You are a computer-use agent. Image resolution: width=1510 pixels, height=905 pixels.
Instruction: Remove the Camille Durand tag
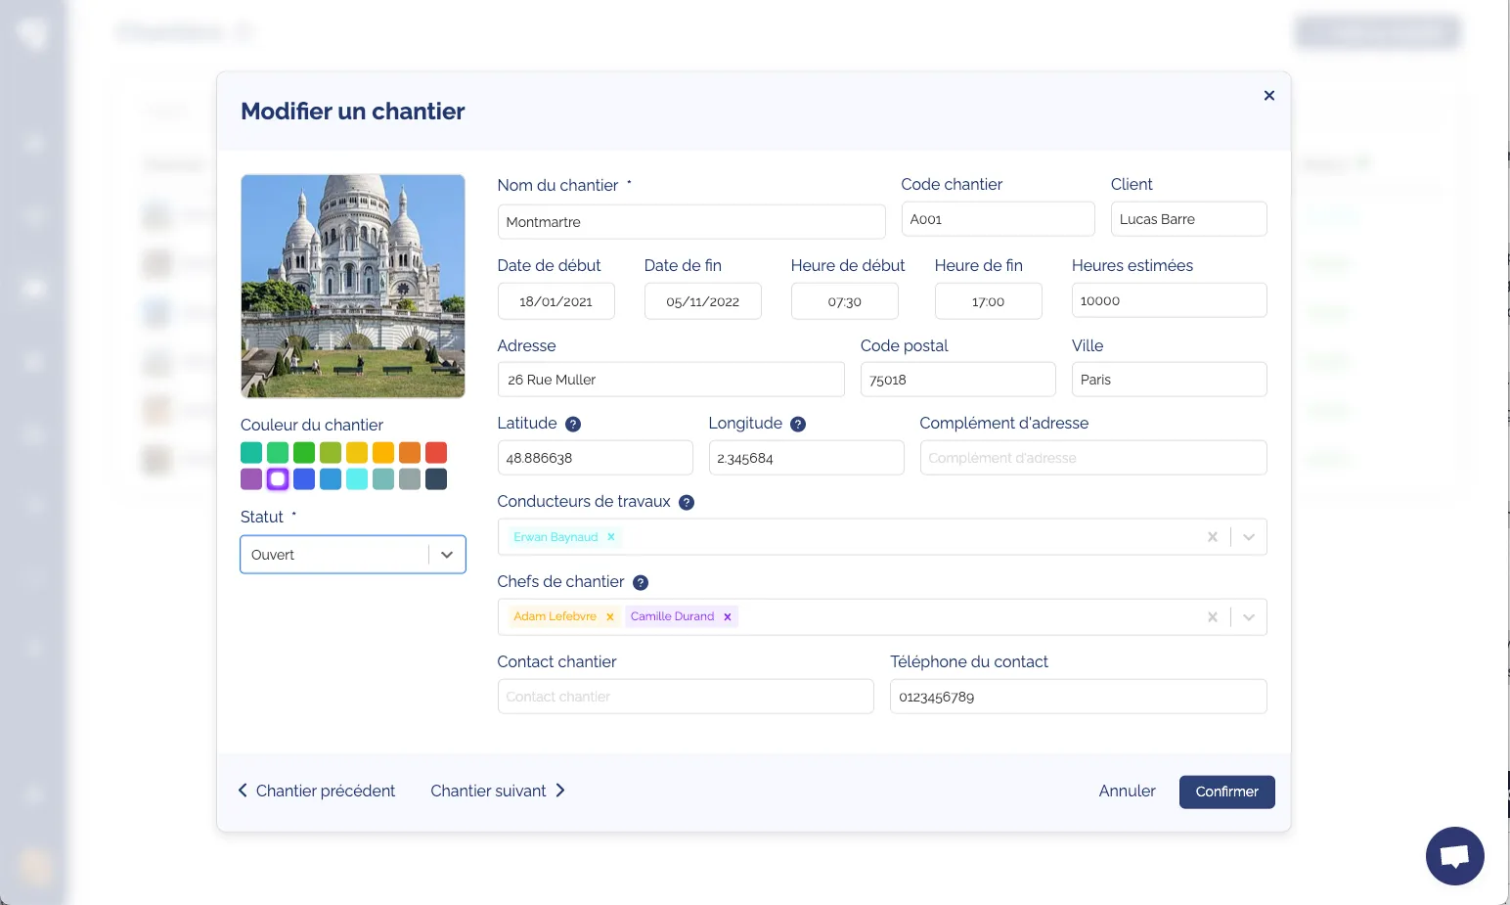[x=728, y=616]
